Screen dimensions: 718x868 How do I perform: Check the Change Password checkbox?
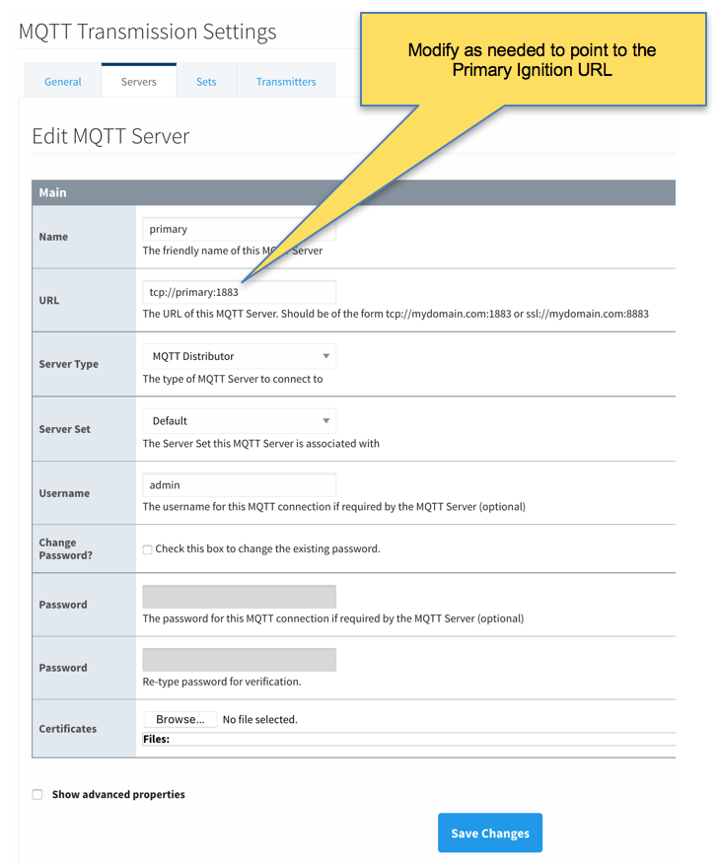point(147,549)
